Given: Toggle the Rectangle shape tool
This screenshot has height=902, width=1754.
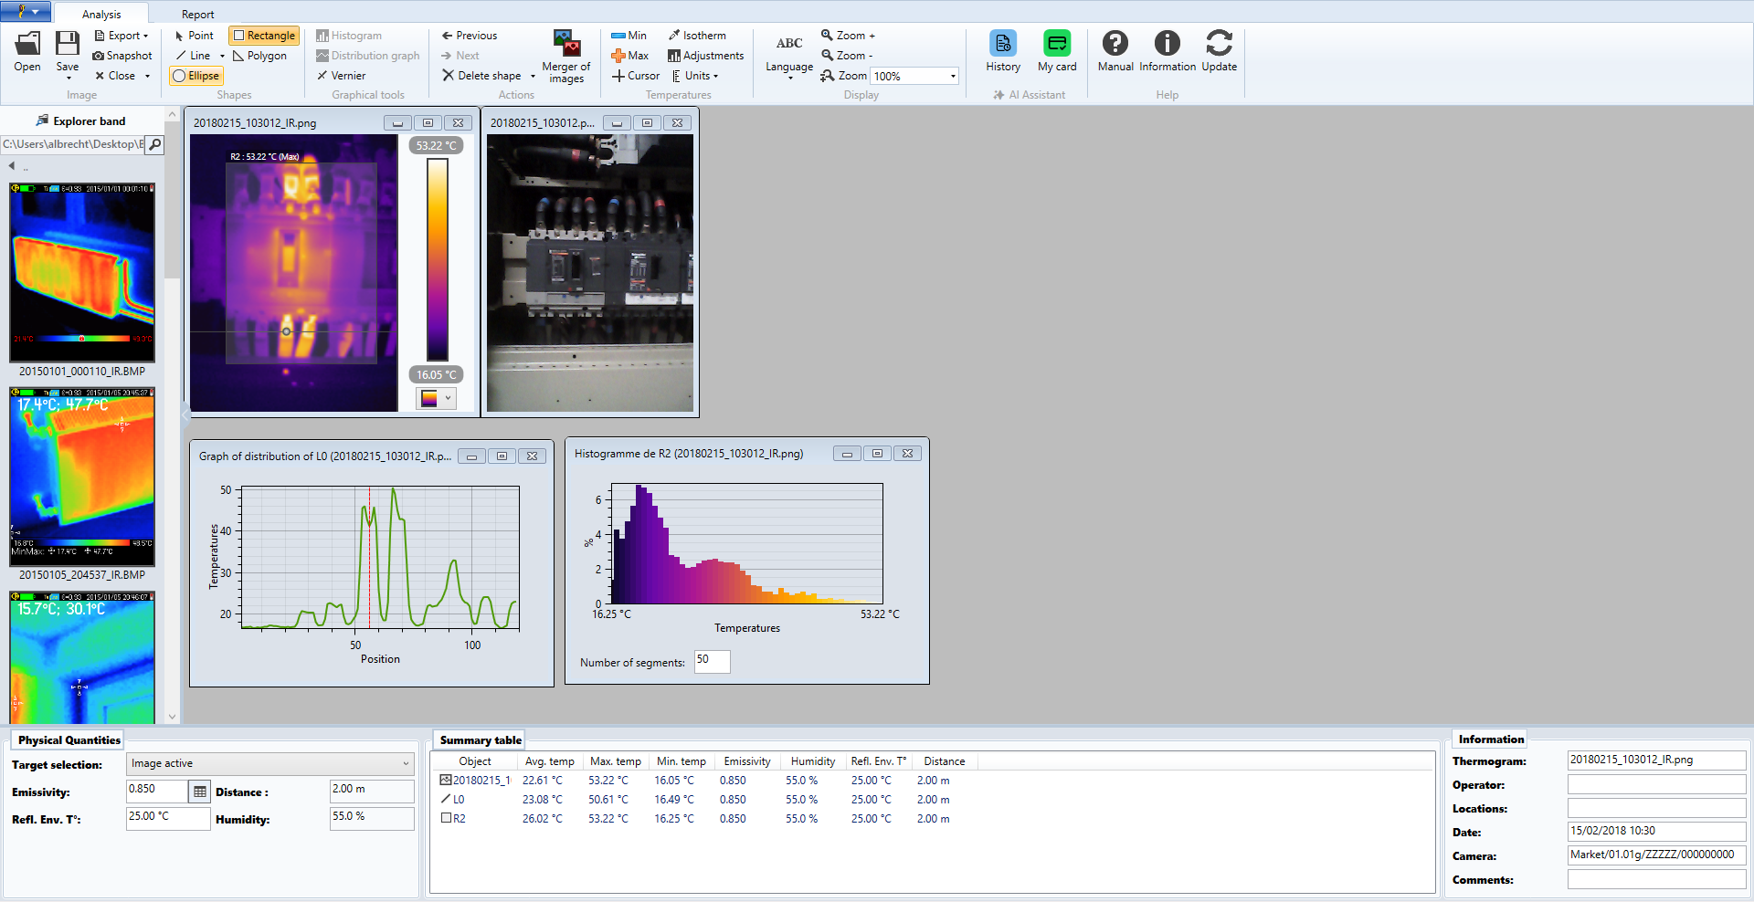Looking at the screenshot, I should pyautogui.click(x=264, y=36).
